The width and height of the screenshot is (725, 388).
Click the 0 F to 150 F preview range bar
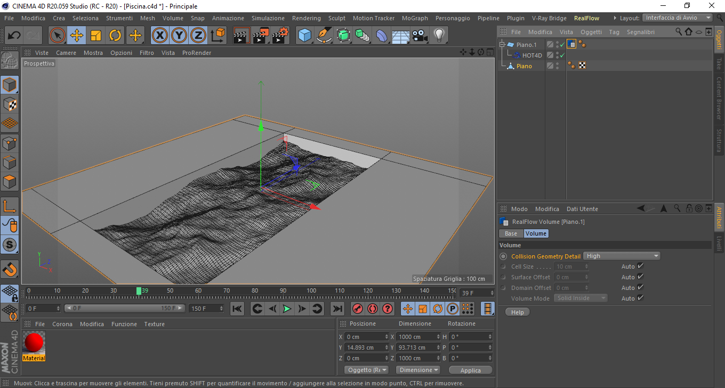click(125, 308)
